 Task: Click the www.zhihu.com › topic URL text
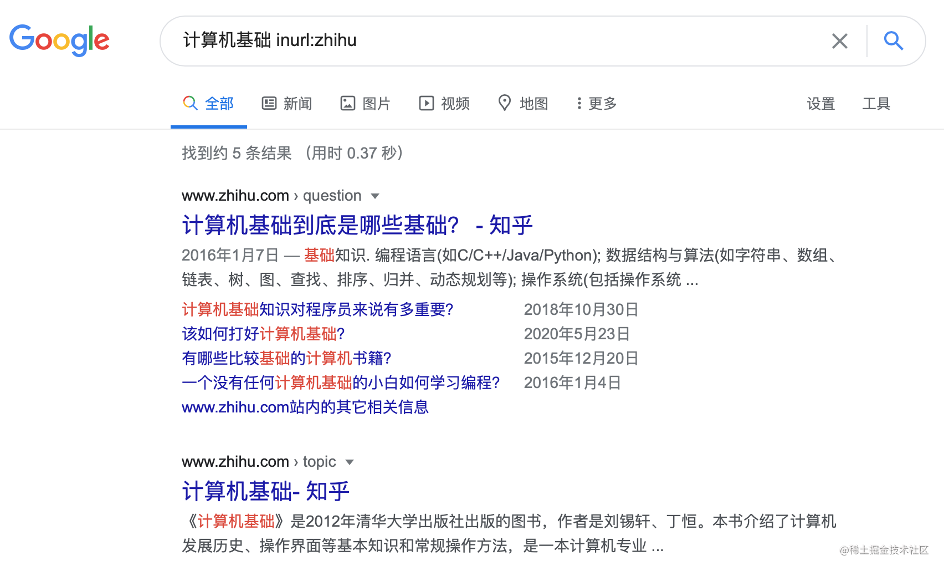(x=259, y=462)
